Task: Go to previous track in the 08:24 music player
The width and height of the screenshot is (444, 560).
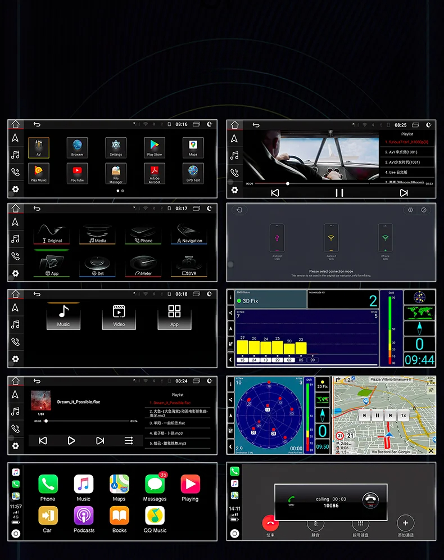Action: coord(43,441)
